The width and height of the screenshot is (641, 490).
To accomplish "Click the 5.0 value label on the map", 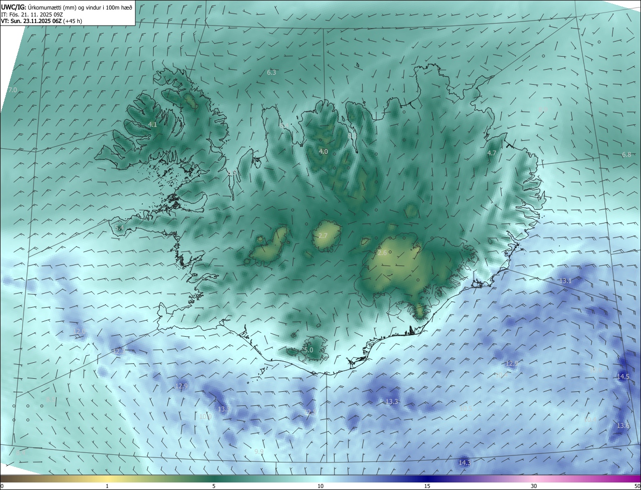I will point(308,350).
